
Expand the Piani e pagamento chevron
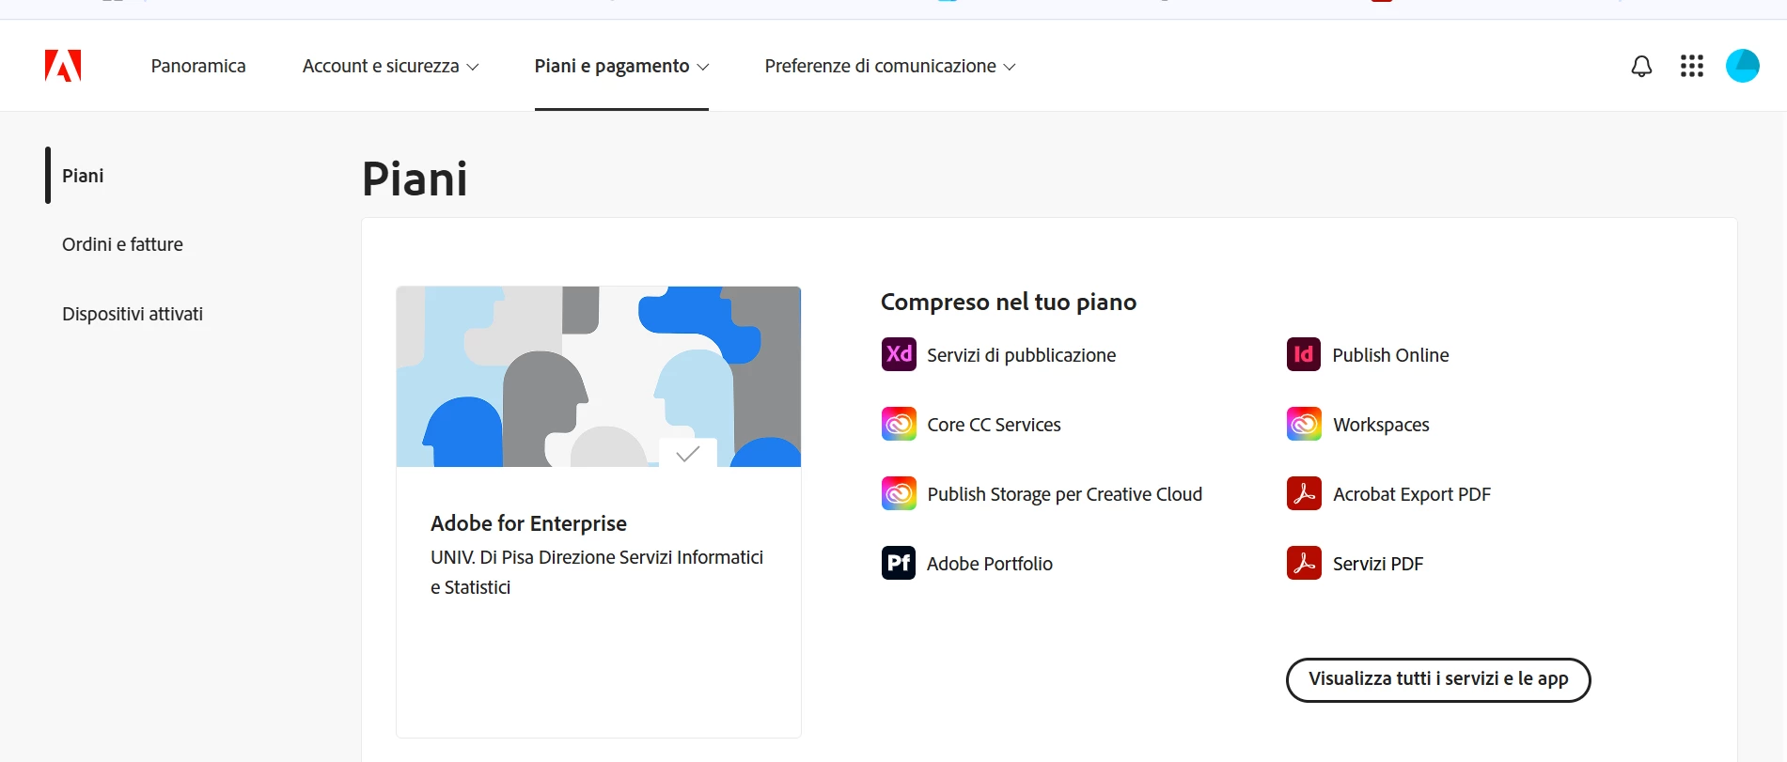(x=702, y=67)
